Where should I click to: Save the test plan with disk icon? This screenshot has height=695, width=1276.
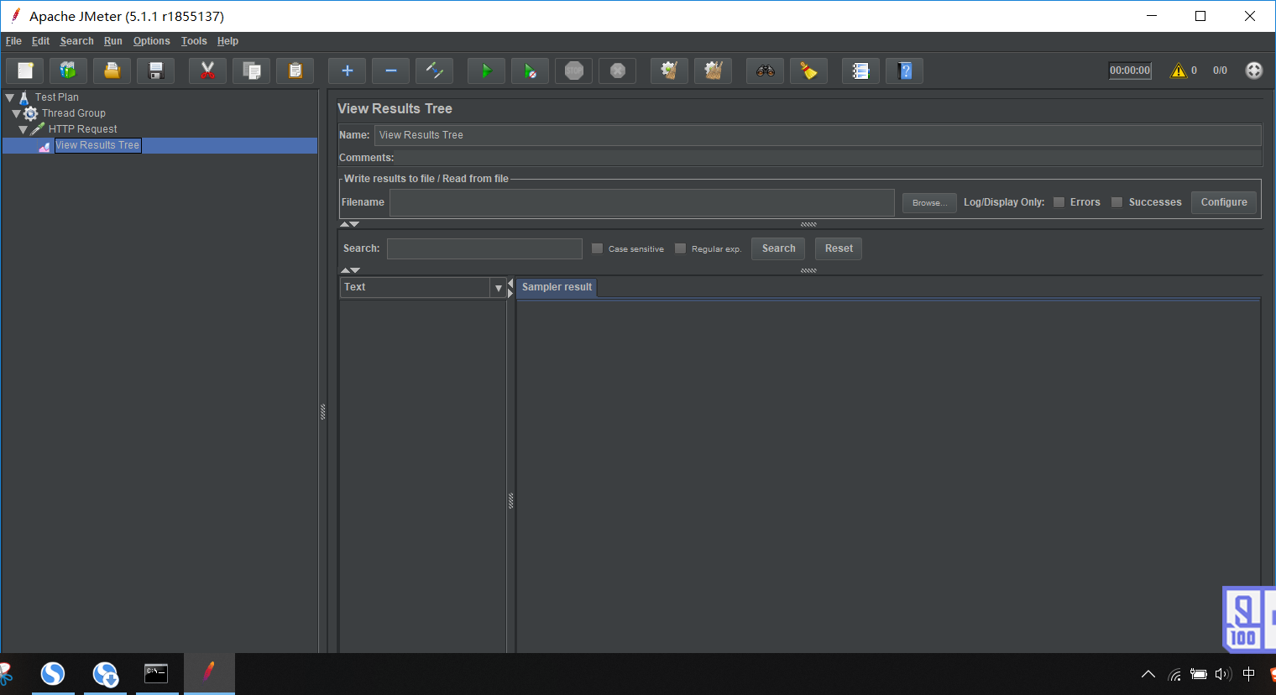click(155, 71)
